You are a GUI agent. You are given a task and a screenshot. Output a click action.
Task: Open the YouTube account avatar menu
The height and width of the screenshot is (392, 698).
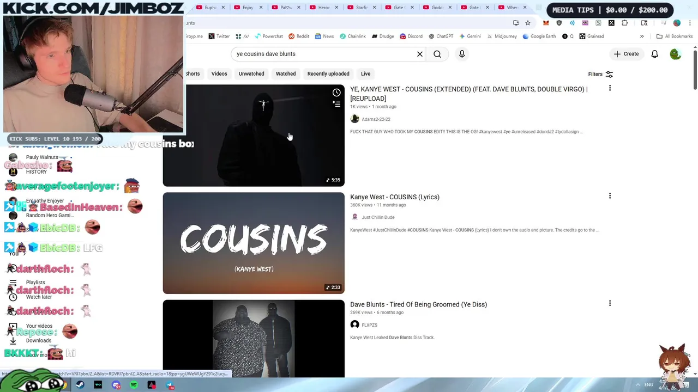click(676, 54)
